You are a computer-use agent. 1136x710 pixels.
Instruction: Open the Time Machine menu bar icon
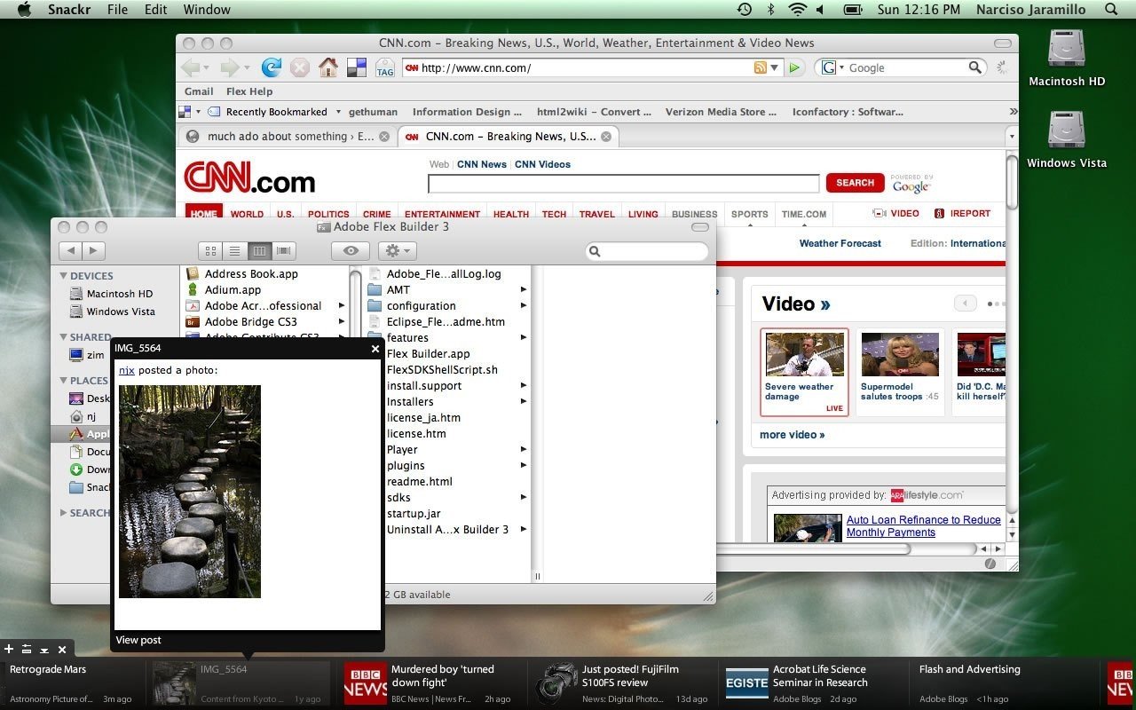pyautogui.click(x=744, y=10)
